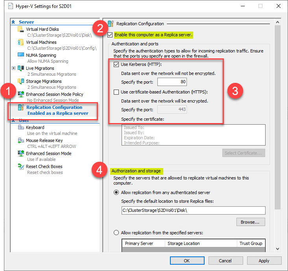Screen dimensions: 288x271
Task: Collapse the User section chevron
Action: click(13, 121)
